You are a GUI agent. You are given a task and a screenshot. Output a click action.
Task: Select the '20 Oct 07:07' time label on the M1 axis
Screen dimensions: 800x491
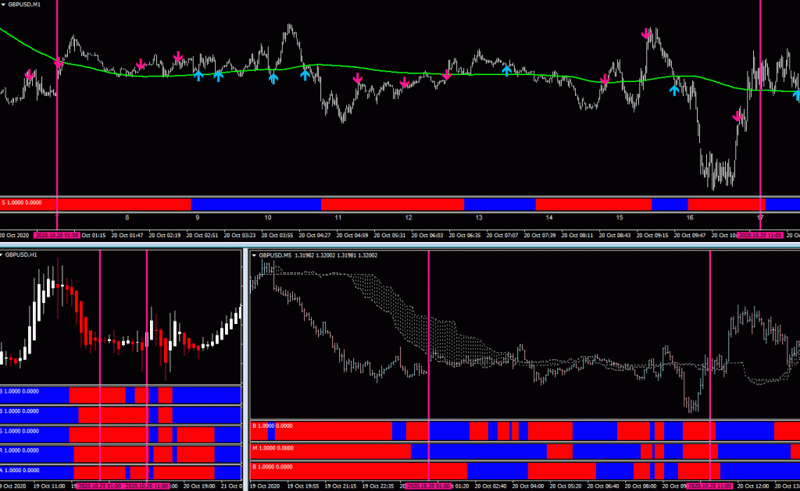[x=502, y=236]
